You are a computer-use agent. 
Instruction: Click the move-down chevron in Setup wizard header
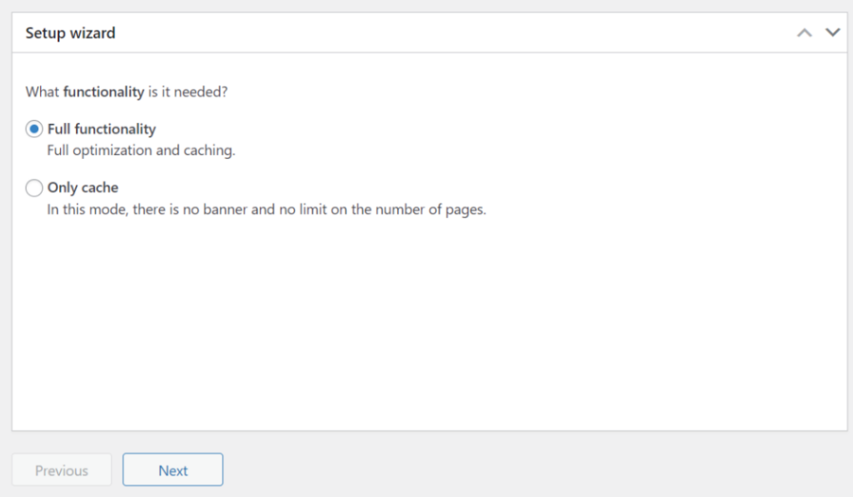(x=833, y=32)
